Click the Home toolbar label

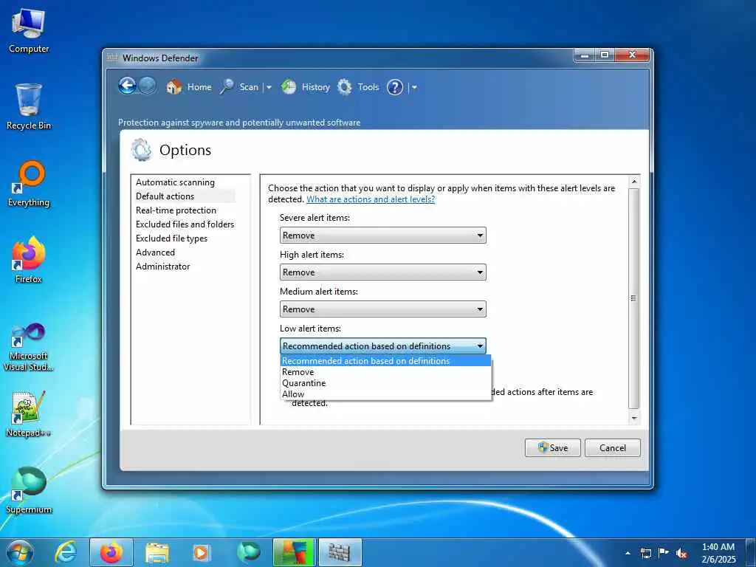199,87
